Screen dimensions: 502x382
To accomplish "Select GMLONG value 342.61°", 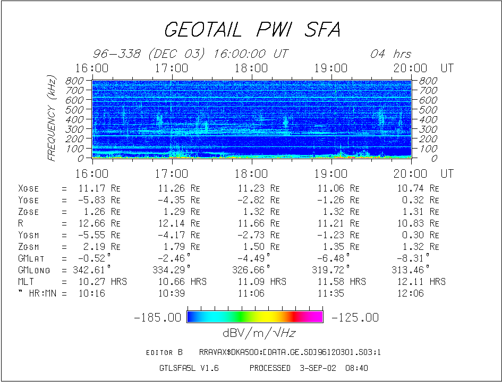I will tap(92, 270).
